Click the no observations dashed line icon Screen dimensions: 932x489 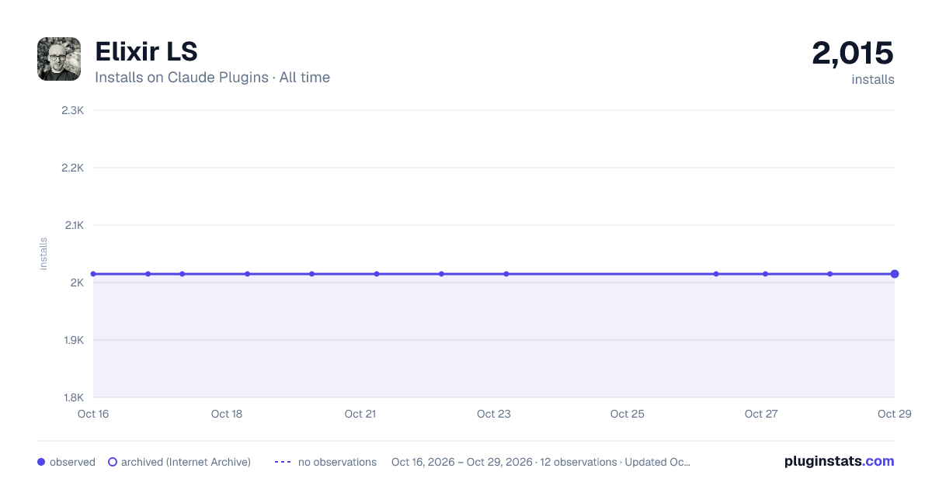283,462
